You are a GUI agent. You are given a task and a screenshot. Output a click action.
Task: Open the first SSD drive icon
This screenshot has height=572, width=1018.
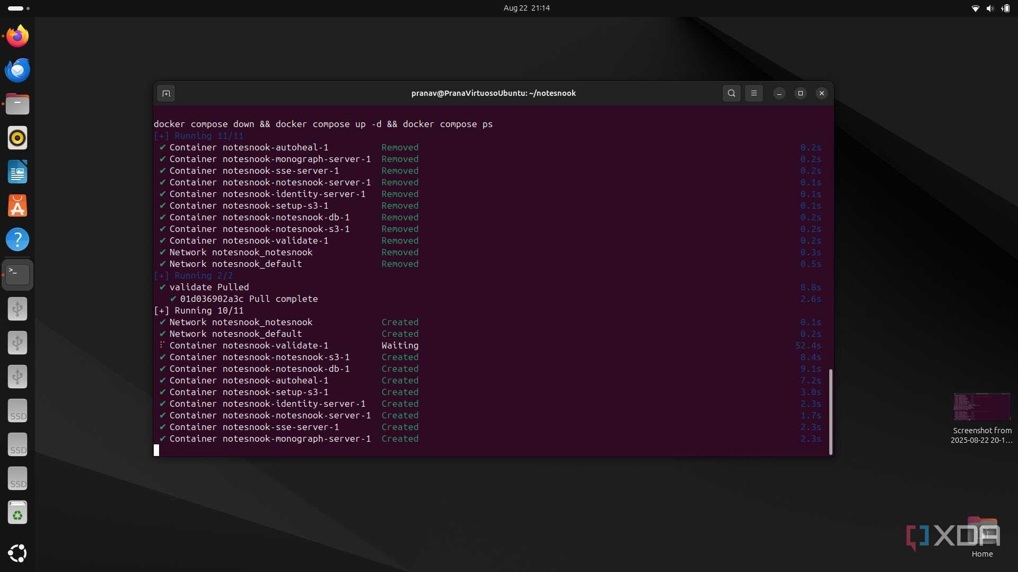point(17,410)
